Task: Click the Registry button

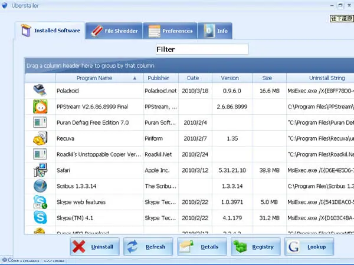Action: 255,247
